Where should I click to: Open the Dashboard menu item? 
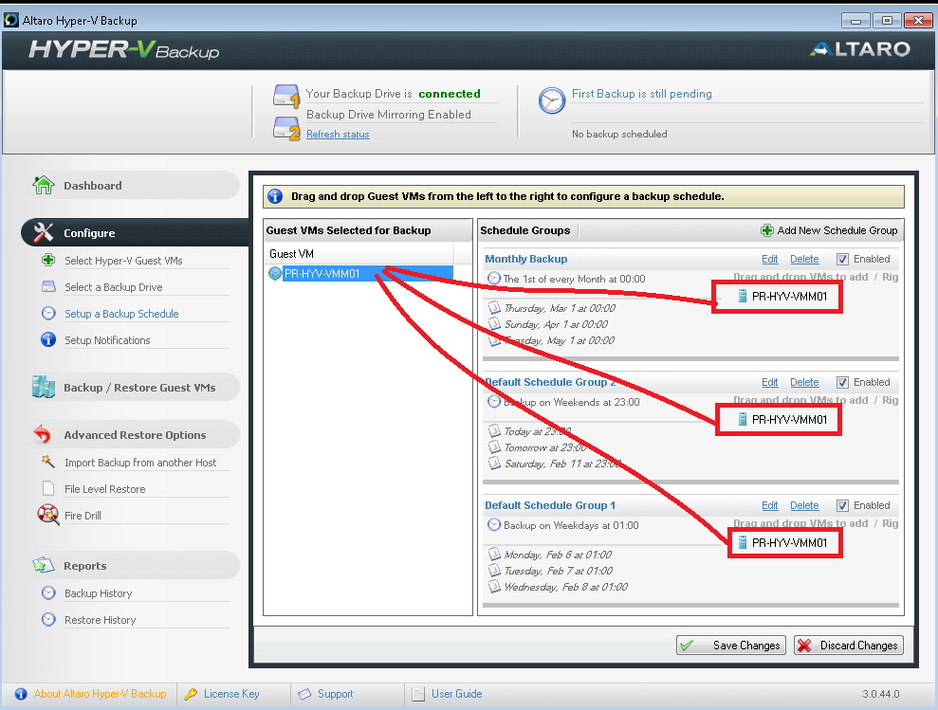(136, 186)
